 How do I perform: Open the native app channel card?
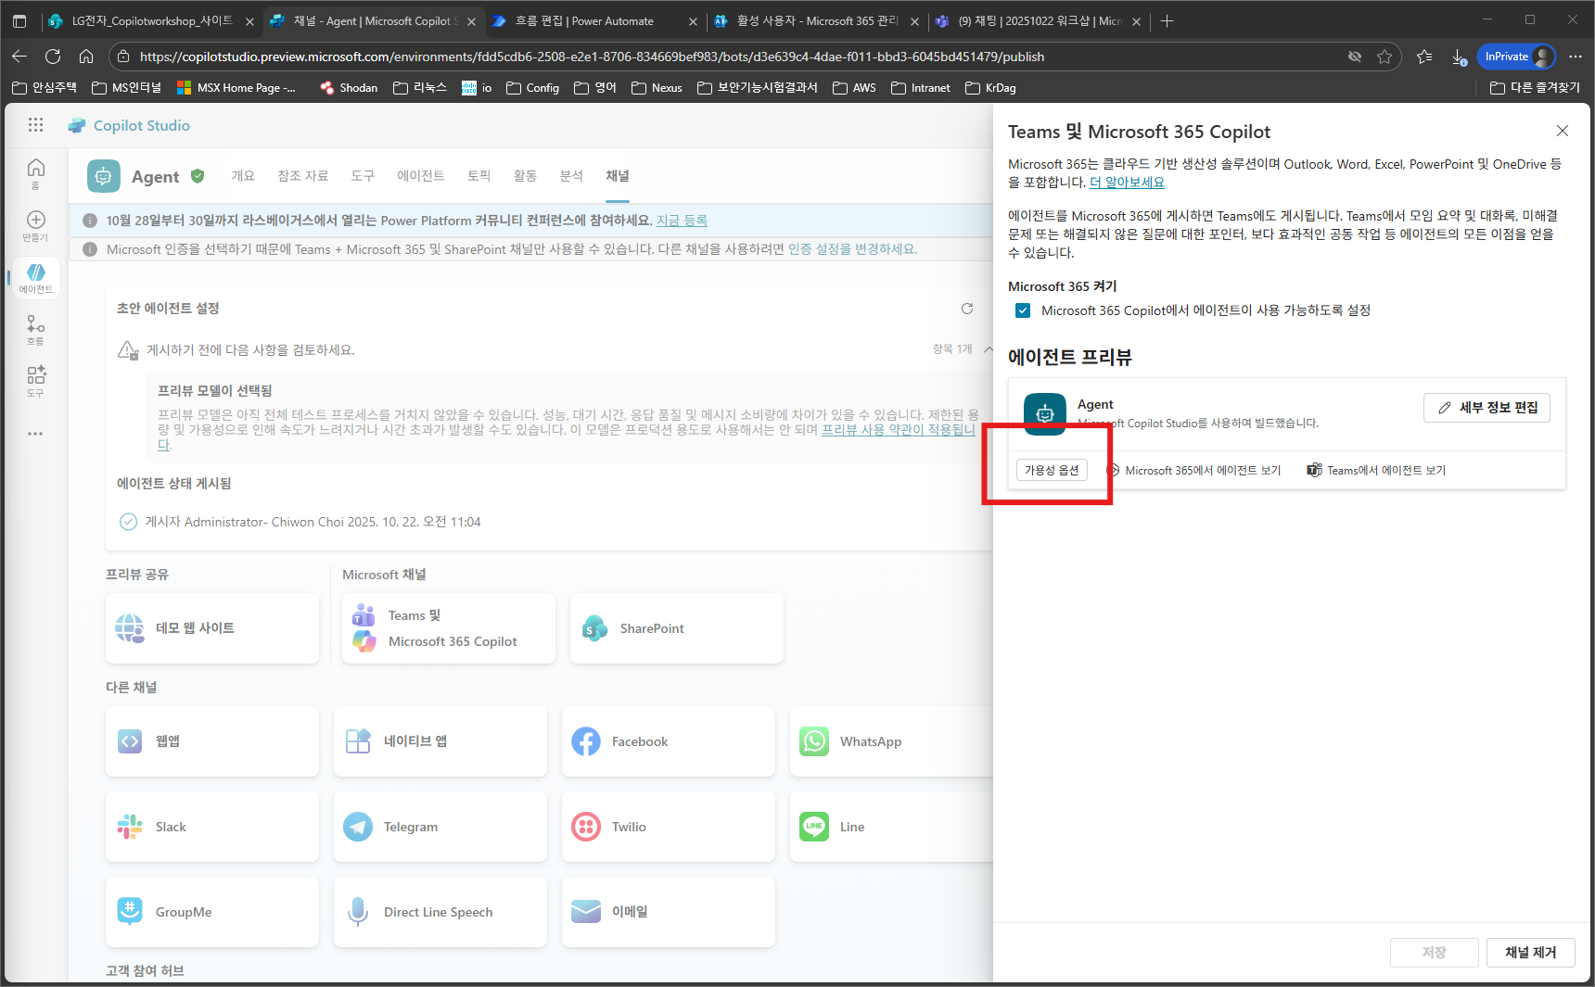pos(440,741)
